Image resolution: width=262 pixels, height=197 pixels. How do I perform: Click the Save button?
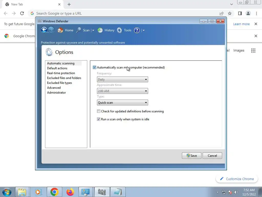191,156
